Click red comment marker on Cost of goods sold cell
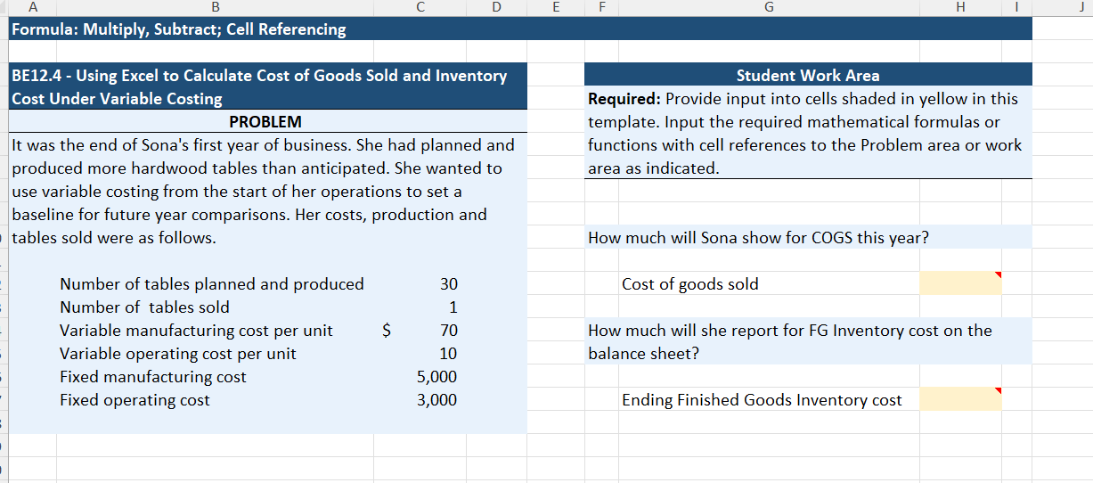This screenshot has height=483, width=1093. click(998, 275)
